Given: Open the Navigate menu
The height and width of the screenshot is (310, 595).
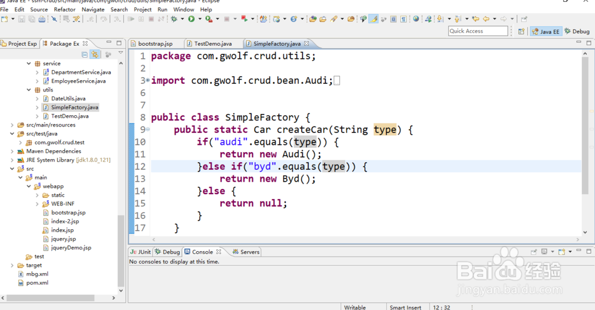Looking at the screenshot, I should pos(93,9).
